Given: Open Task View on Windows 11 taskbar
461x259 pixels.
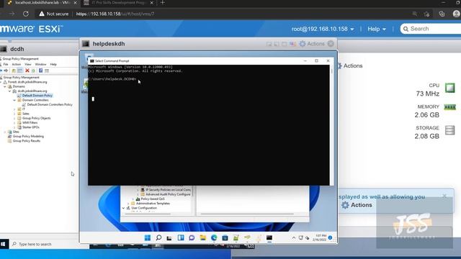Looking at the screenshot, I should (169, 238).
